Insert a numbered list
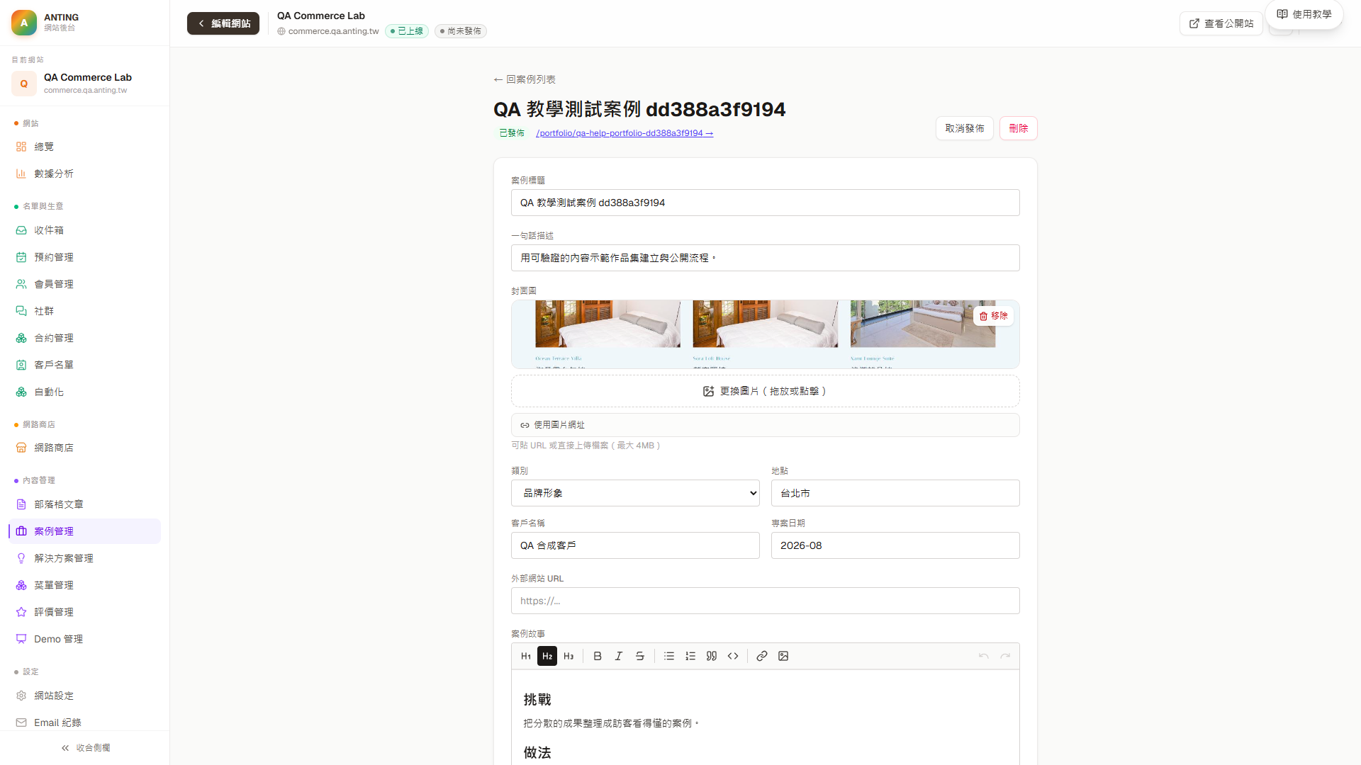The image size is (1361, 765). click(x=690, y=656)
